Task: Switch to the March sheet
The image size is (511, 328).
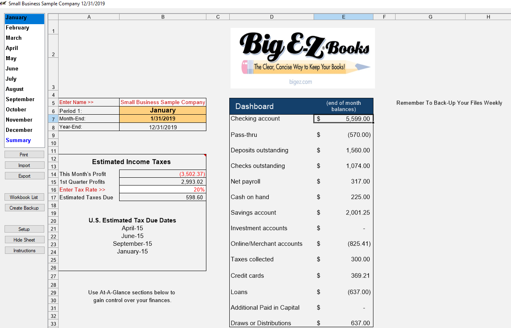Action: pyautogui.click(x=14, y=38)
